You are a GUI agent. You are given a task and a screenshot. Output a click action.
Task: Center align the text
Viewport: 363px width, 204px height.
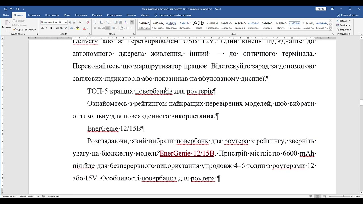click(x=99, y=28)
